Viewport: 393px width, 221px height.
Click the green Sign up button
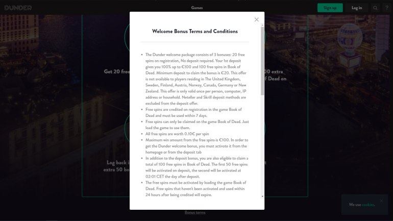click(x=330, y=8)
